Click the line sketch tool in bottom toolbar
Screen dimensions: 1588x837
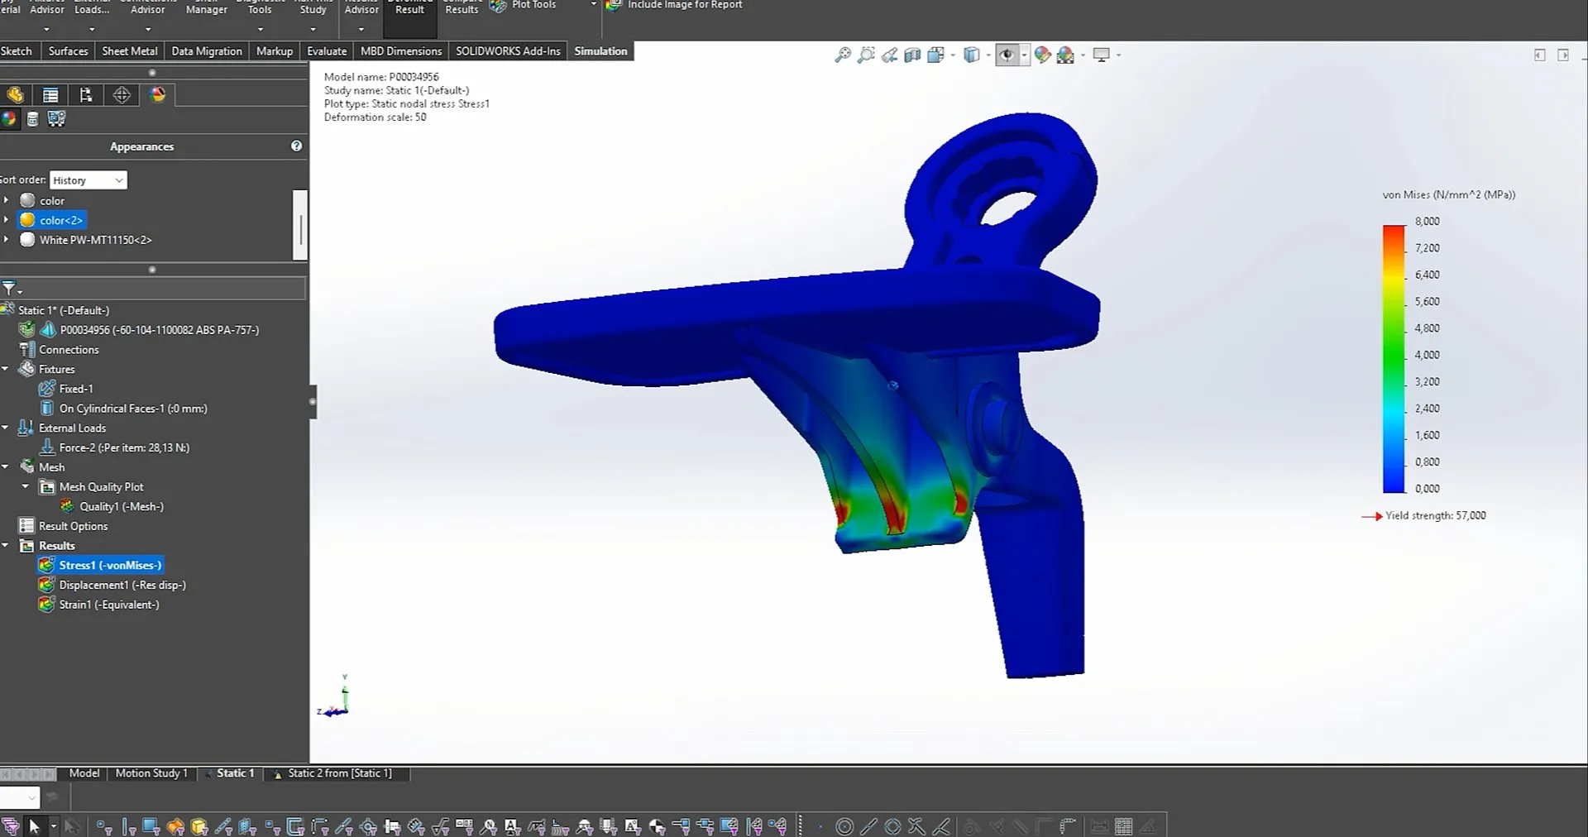tap(868, 826)
